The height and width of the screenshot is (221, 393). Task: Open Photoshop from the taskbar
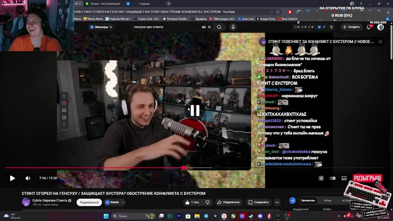pyautogui.click(x=170, y=216)
